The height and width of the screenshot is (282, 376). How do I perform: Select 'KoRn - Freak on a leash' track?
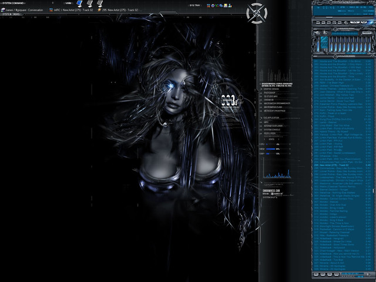coord(342,113)
